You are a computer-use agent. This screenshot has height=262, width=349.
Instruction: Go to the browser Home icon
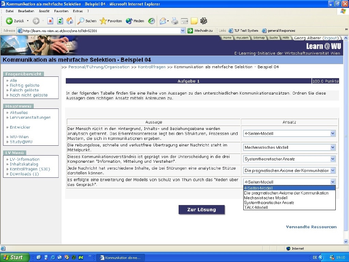(x=70, y=21)
